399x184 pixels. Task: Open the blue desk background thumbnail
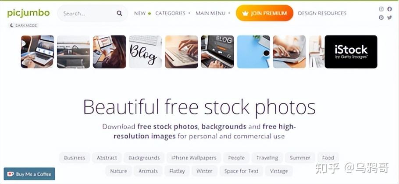(x=253, y=52)
